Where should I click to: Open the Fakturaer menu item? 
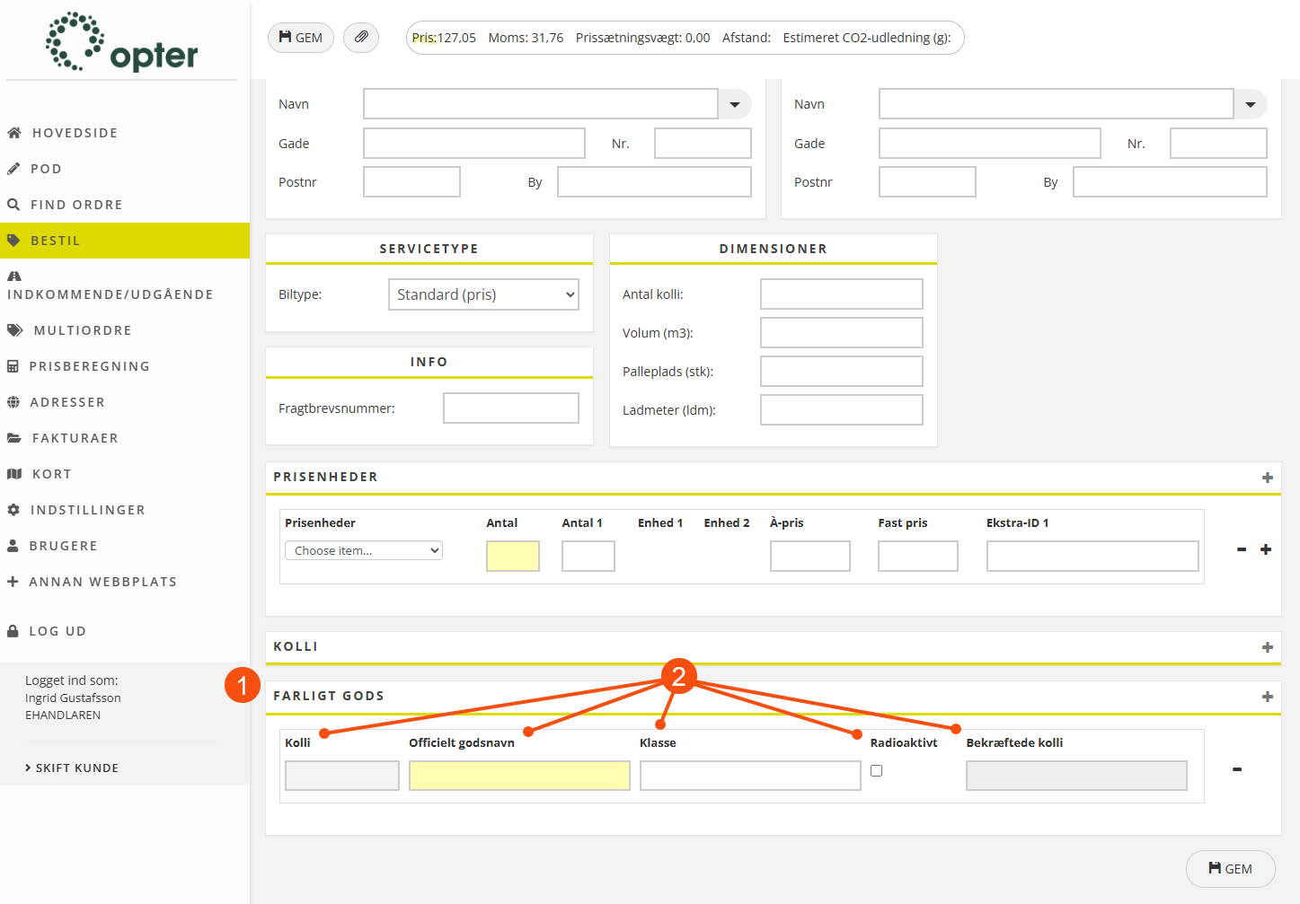(75, 438)
